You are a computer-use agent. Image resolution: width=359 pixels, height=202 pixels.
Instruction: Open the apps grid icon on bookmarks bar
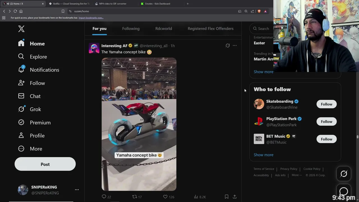pyautogui.click(x=4, y=18)
